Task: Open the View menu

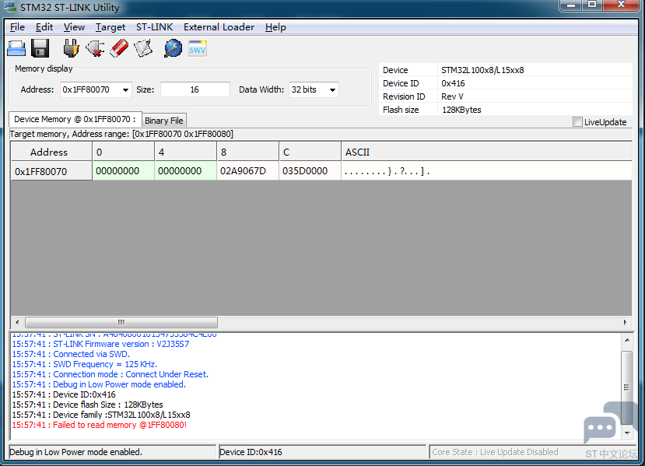Action: click(74, 27)
